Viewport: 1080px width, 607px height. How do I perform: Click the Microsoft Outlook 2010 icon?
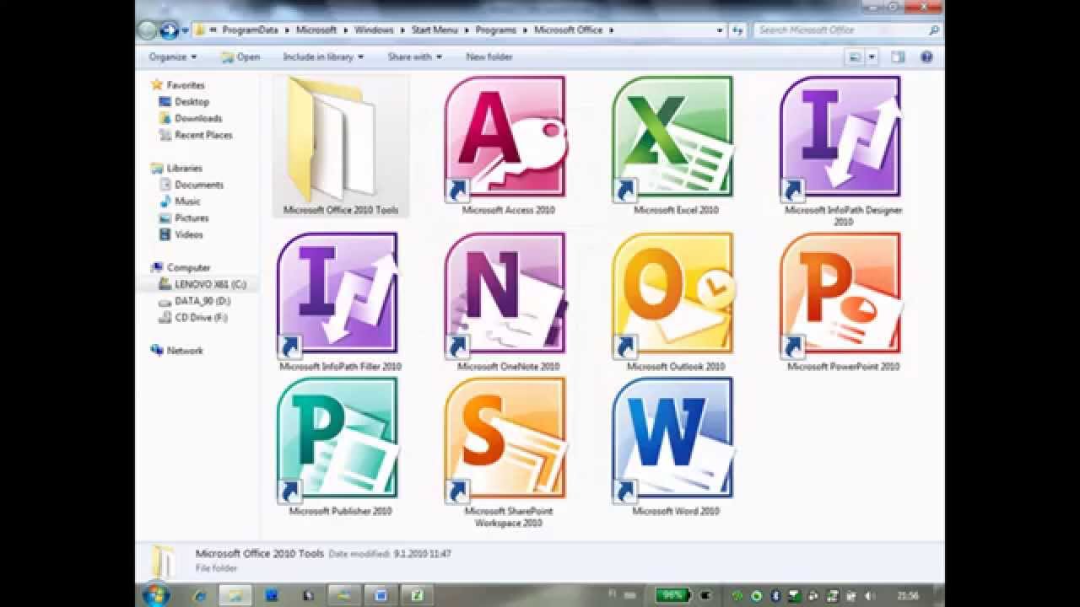673,293
